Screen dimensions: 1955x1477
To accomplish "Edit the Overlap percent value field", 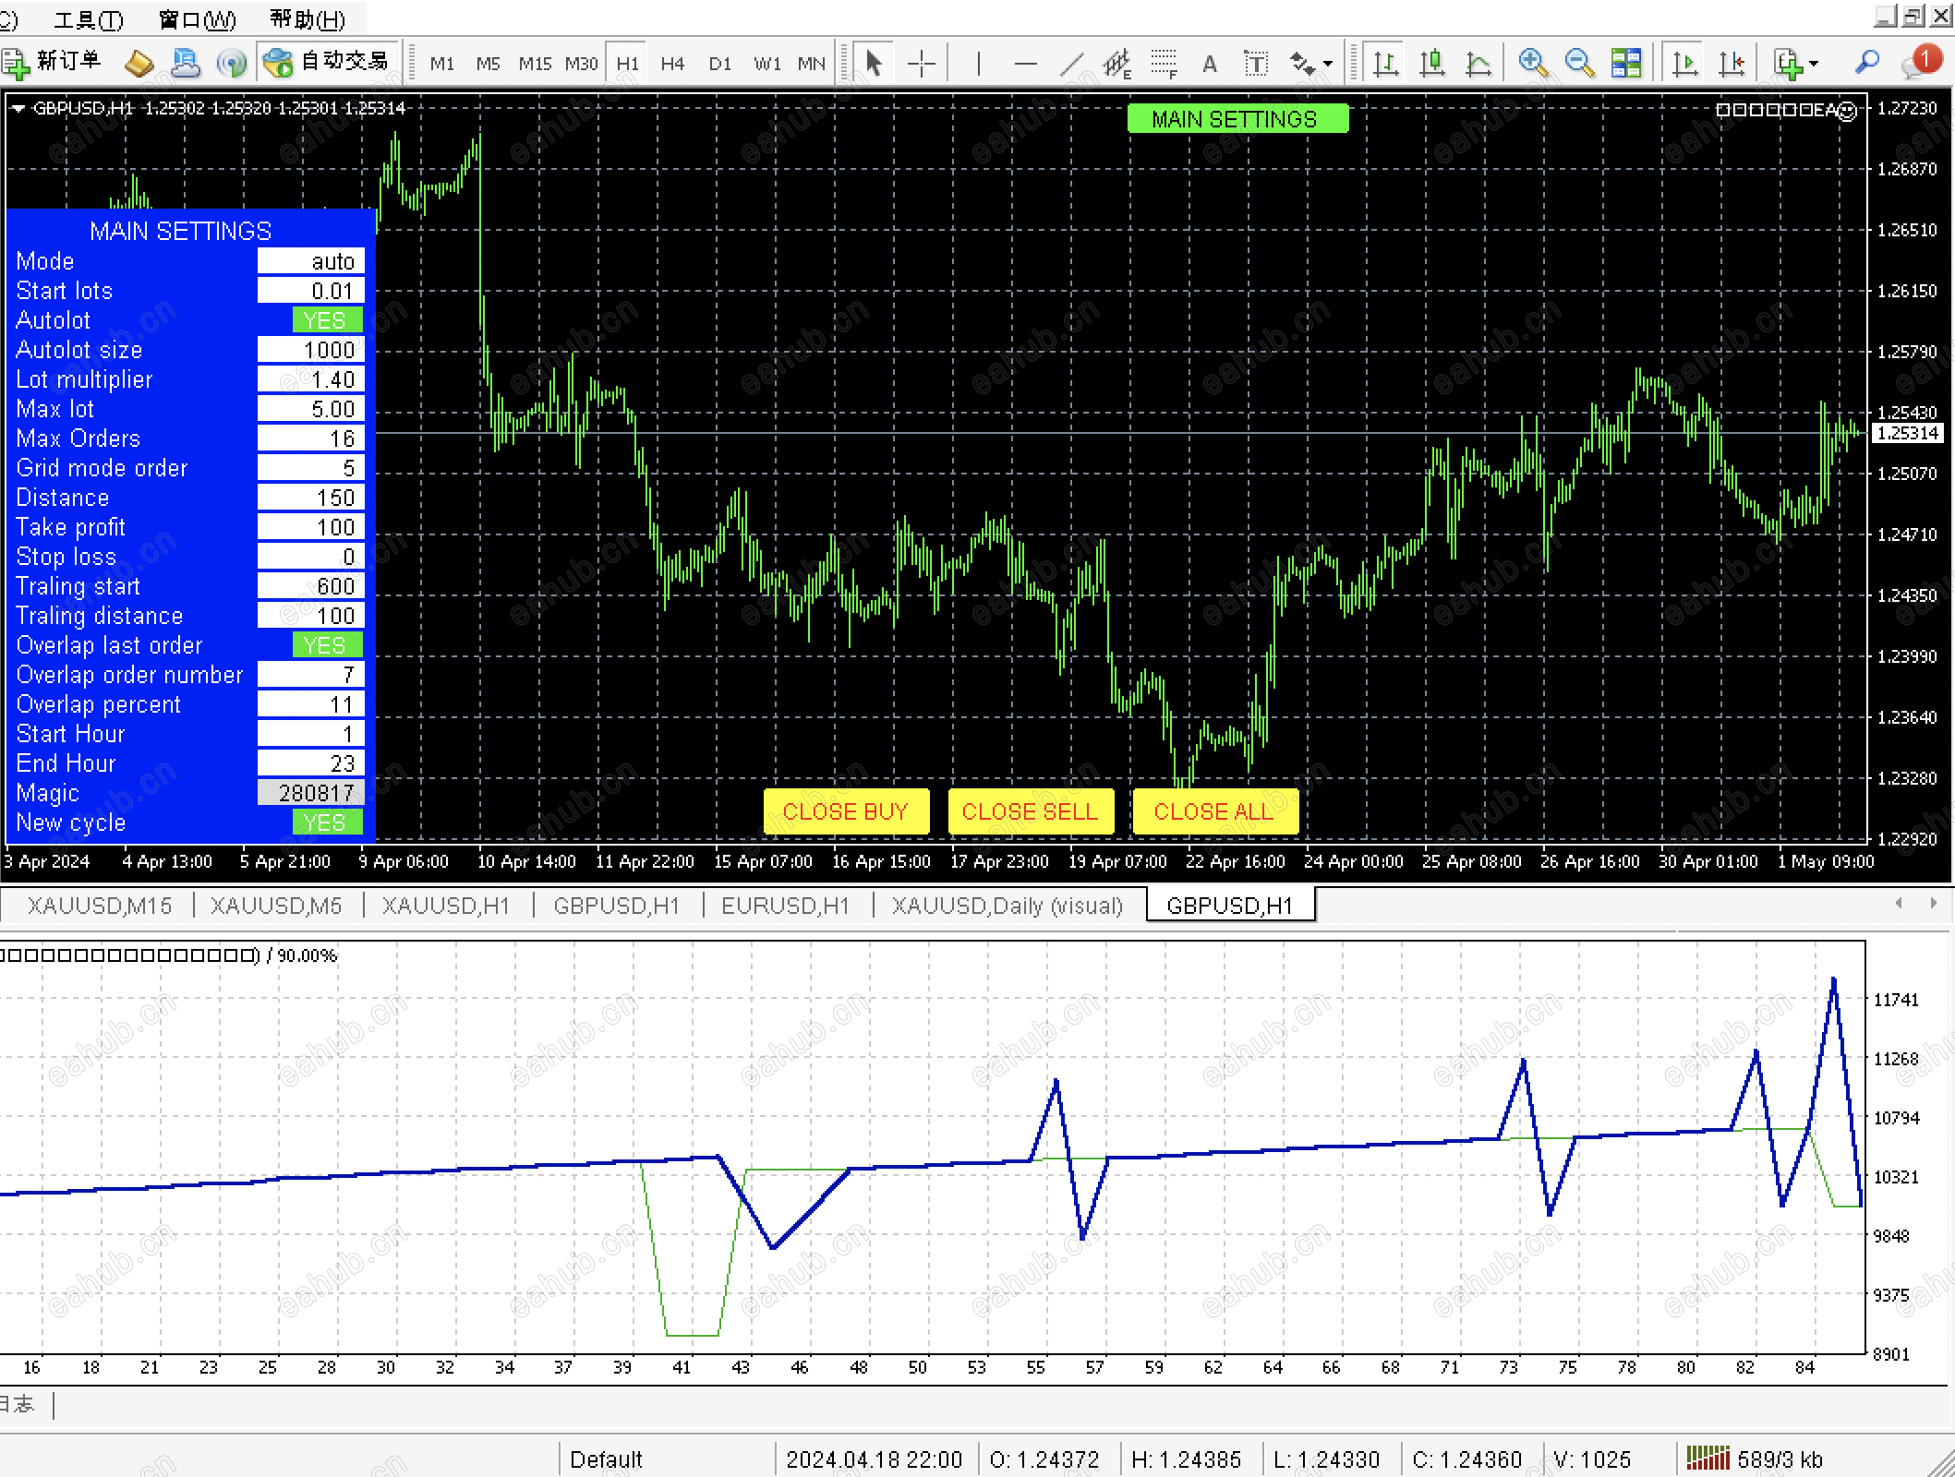I will 311,704.
